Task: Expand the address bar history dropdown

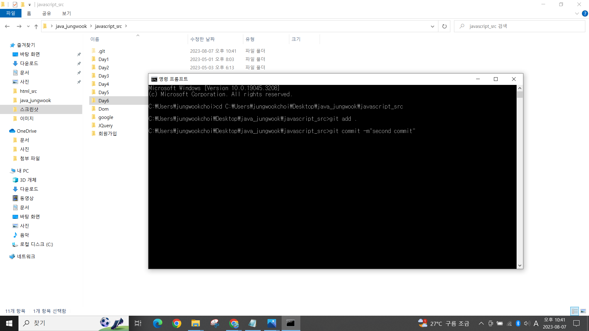Action: [432, 26]
